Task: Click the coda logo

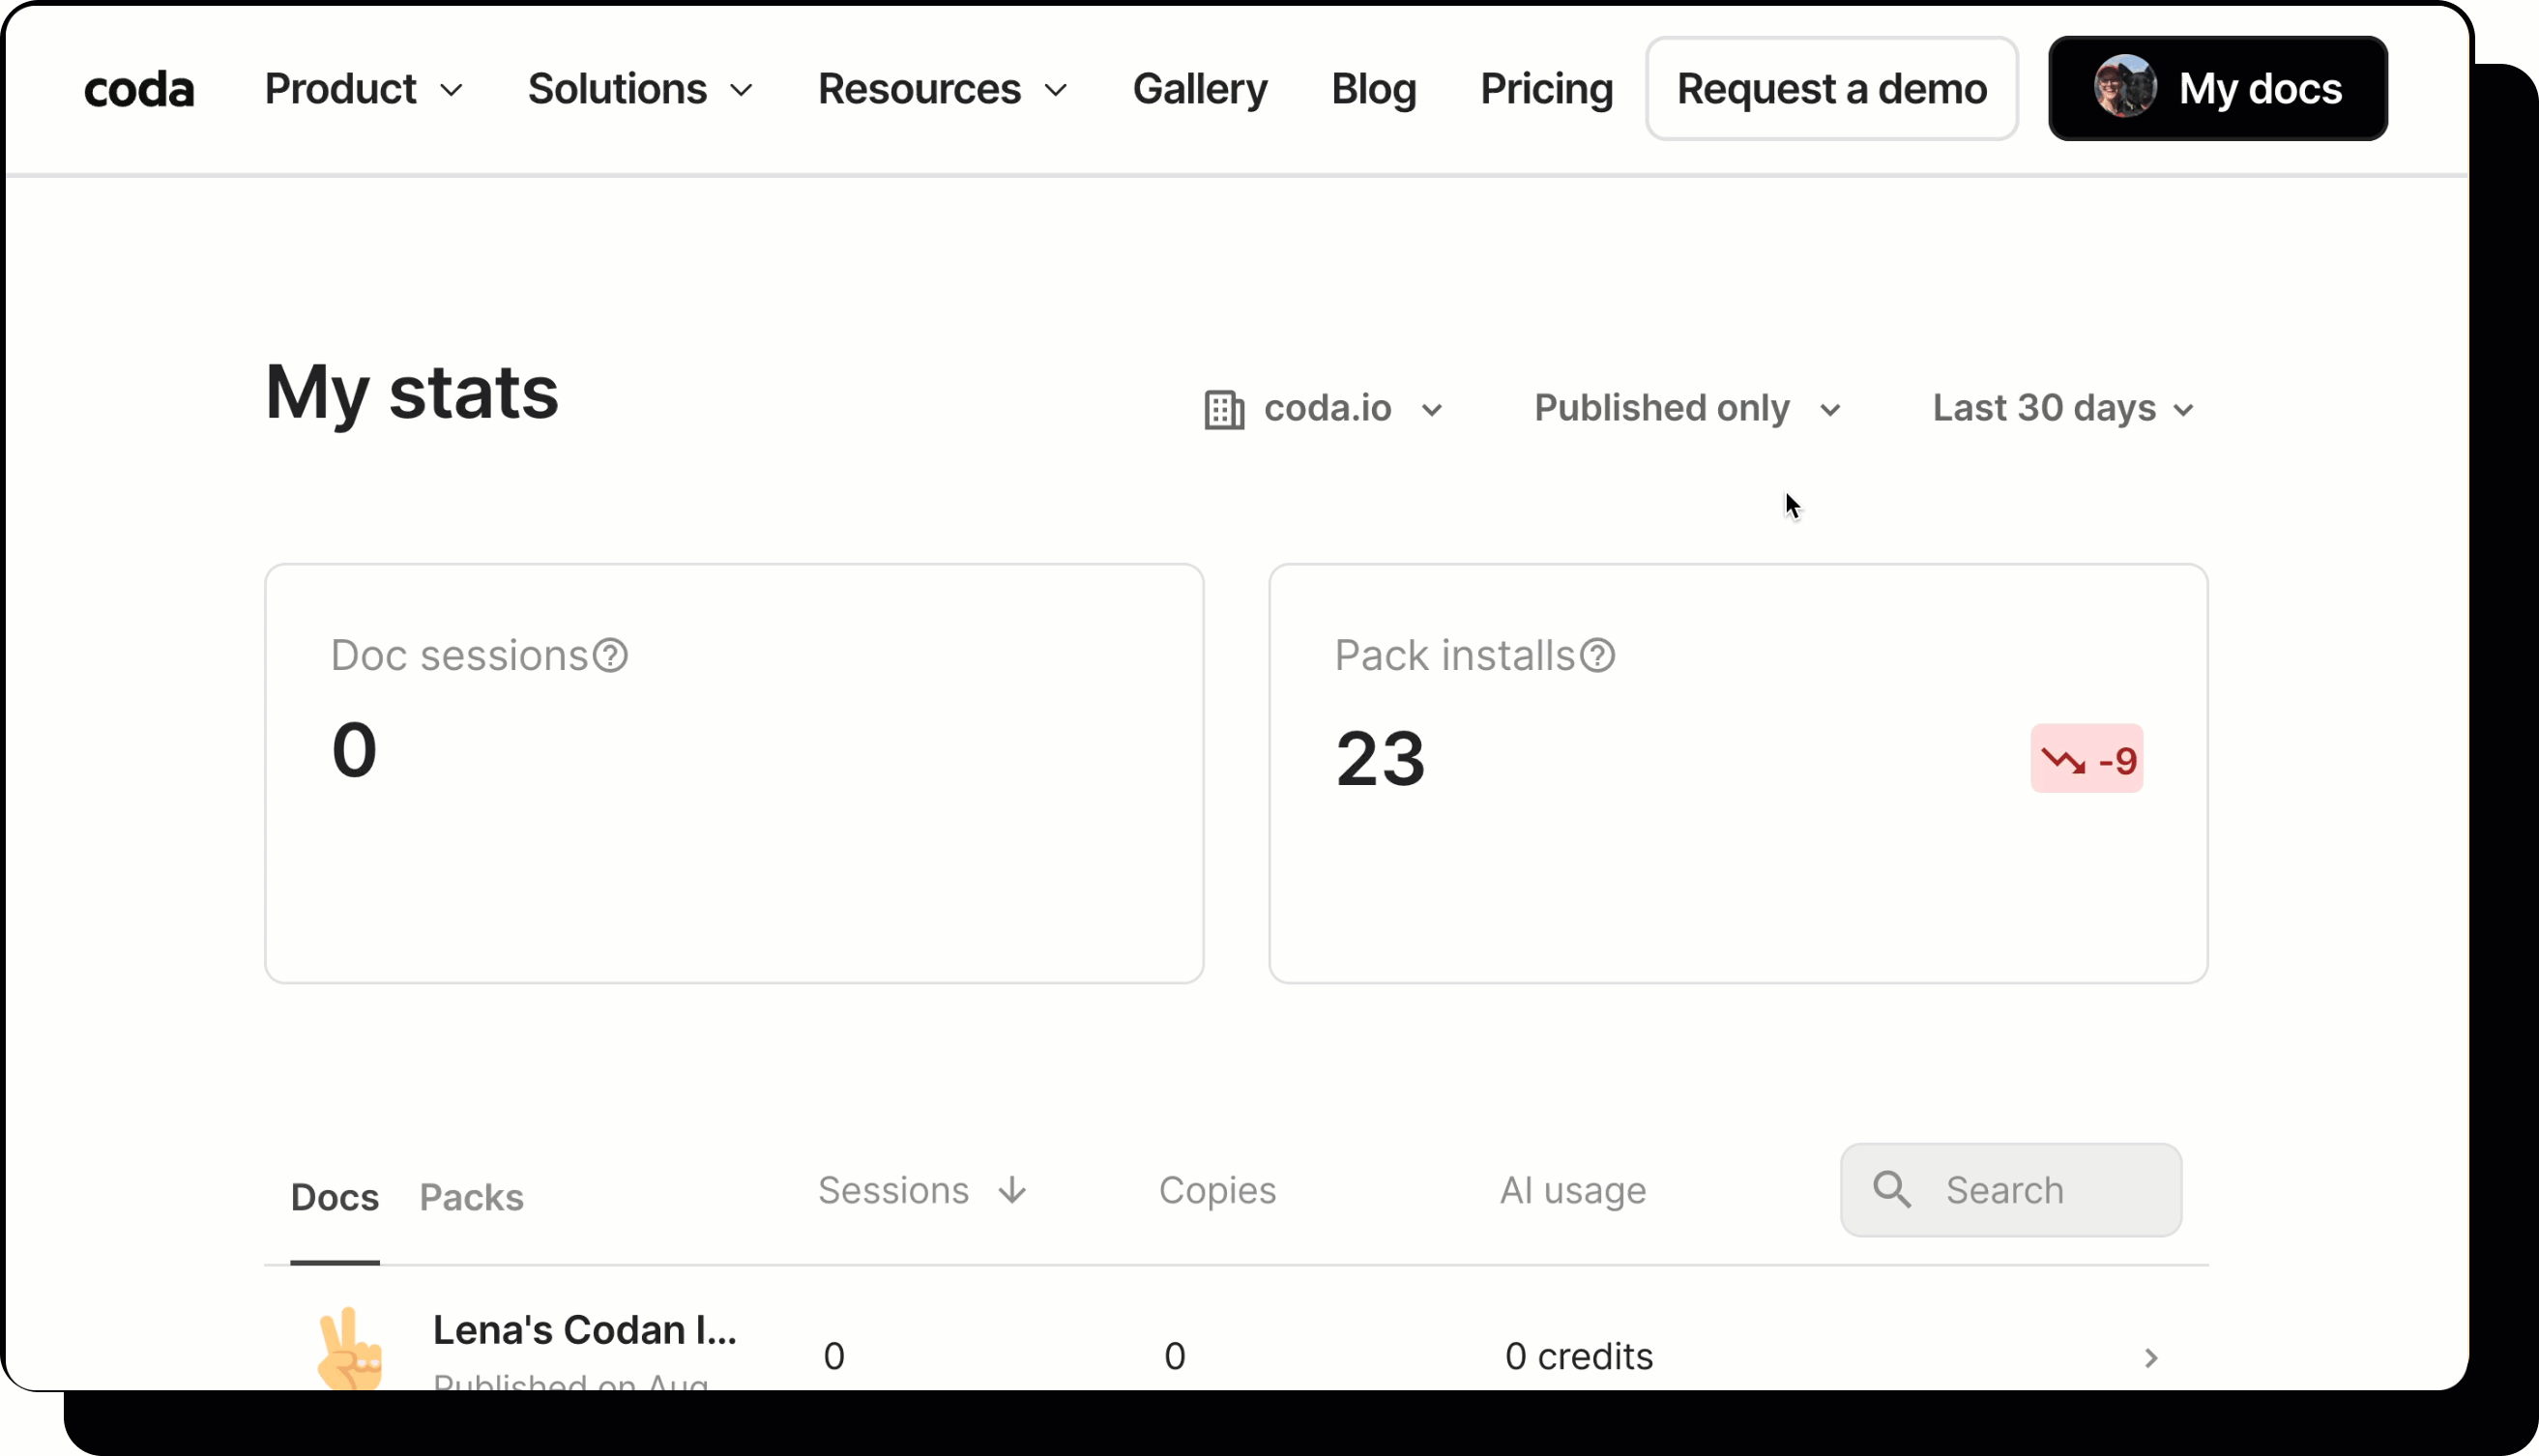Action: tap(139, 90)
